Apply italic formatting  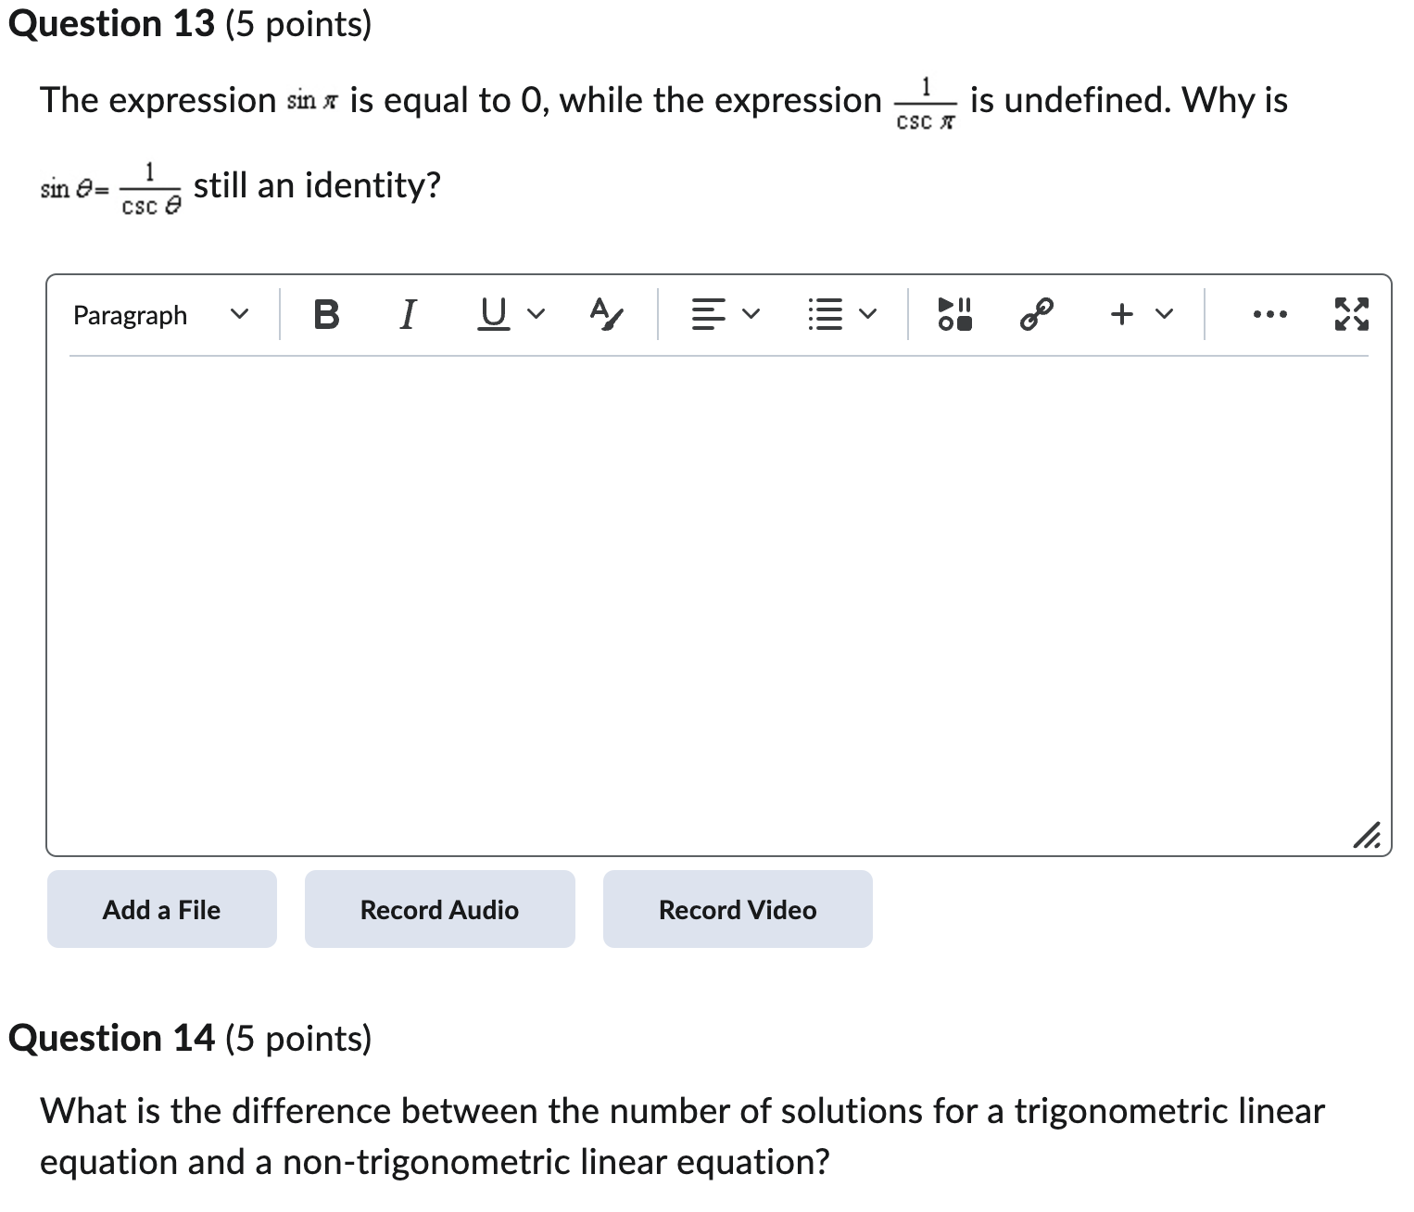[x=408, y=315]
